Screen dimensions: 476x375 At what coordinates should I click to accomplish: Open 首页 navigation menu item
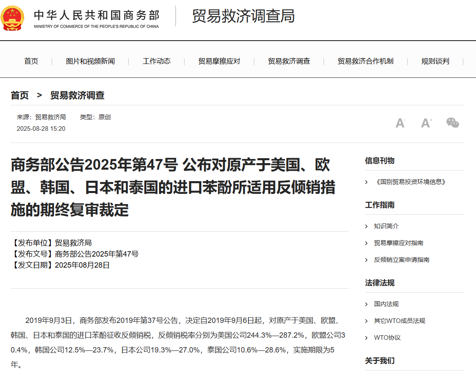pyautogui.click(x=31, y=61)
